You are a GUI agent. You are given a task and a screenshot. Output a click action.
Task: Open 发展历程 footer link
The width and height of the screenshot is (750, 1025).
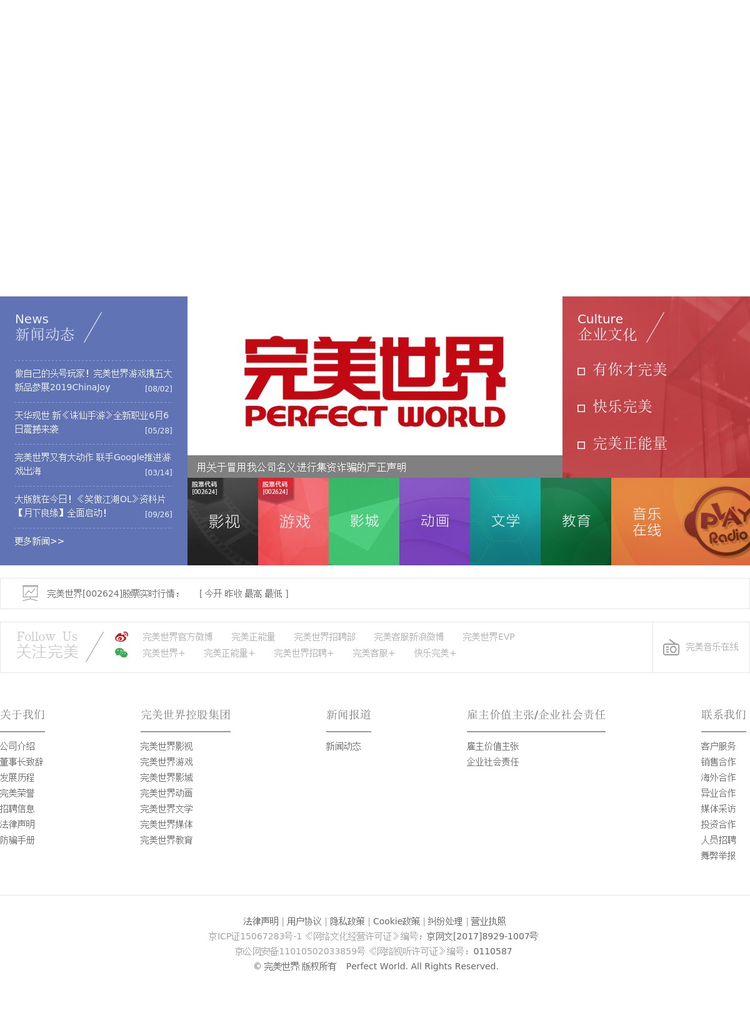17,777
